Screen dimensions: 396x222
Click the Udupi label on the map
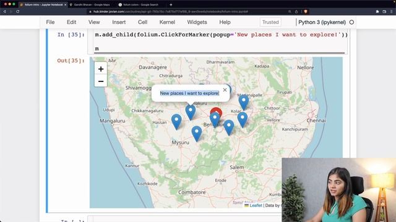pos(109,110)
